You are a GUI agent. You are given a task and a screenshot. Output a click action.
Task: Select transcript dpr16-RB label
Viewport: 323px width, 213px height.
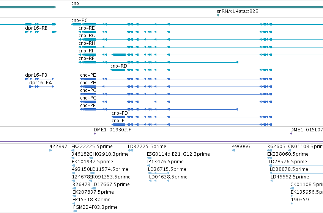tap(36, 28)
